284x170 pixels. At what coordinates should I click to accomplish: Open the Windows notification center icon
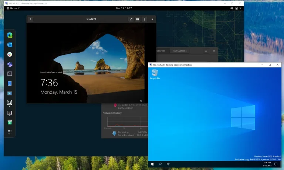pyautogui.click(x=276, y=164)
